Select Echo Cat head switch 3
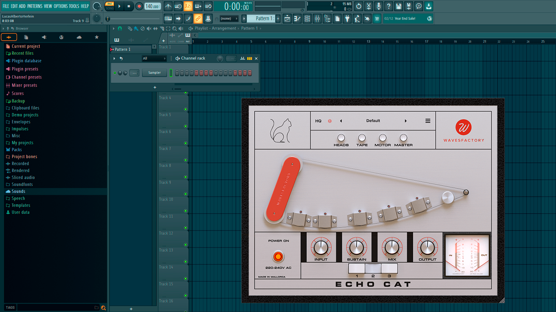Screen dimensions: 556x312 pyautogui.click(x=389, y=268)
